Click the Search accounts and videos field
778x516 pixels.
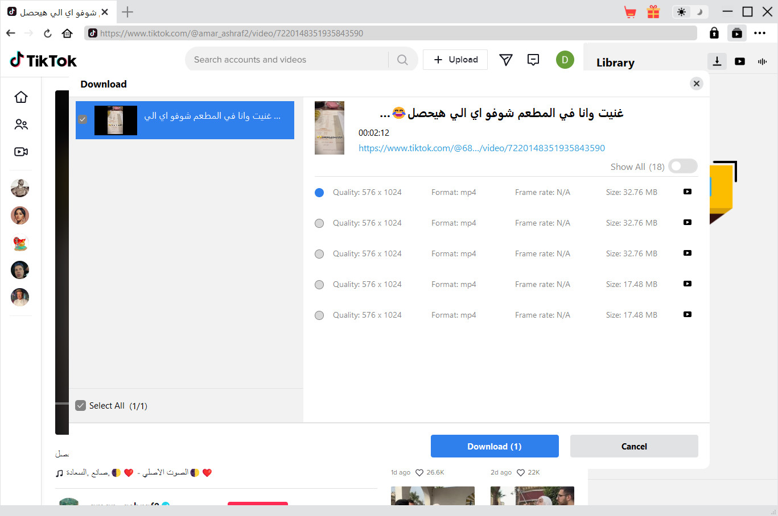290,60
